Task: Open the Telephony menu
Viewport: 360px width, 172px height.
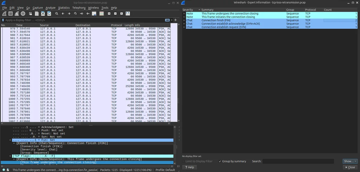Action: pyautogui.click(x=79, y=7)
